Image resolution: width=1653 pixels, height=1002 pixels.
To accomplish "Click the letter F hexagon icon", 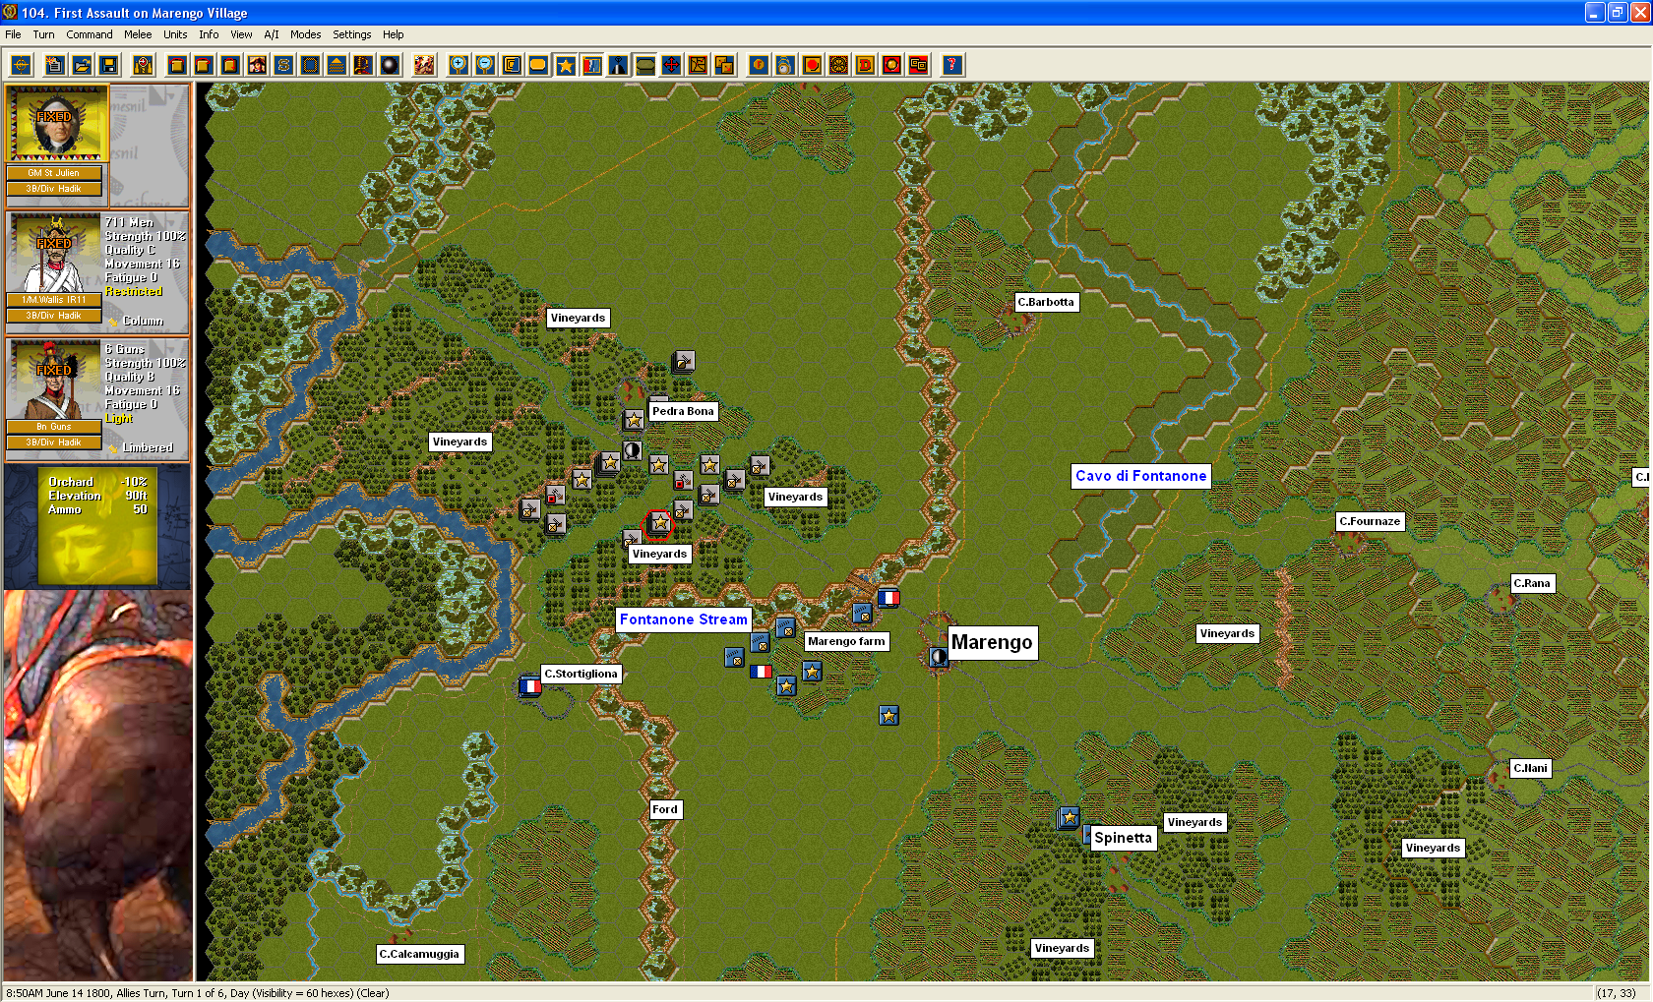I will click(x=759, y=65).
